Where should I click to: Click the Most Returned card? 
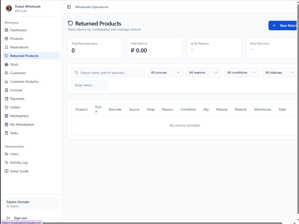coord(271,47)
